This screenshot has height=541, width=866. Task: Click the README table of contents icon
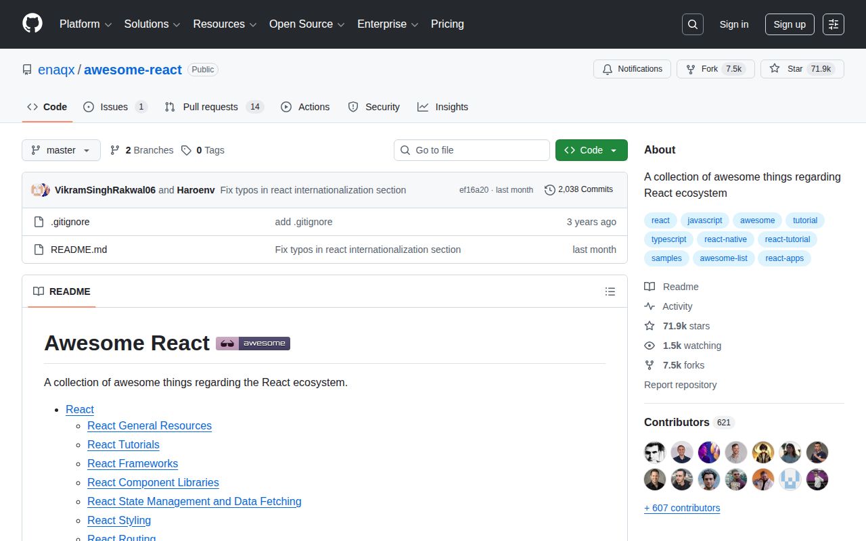[x=610, y=291]
